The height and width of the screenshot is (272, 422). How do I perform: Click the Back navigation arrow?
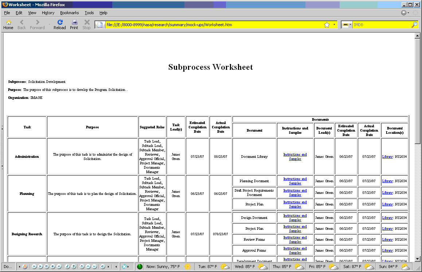click(x=22, y=24)
